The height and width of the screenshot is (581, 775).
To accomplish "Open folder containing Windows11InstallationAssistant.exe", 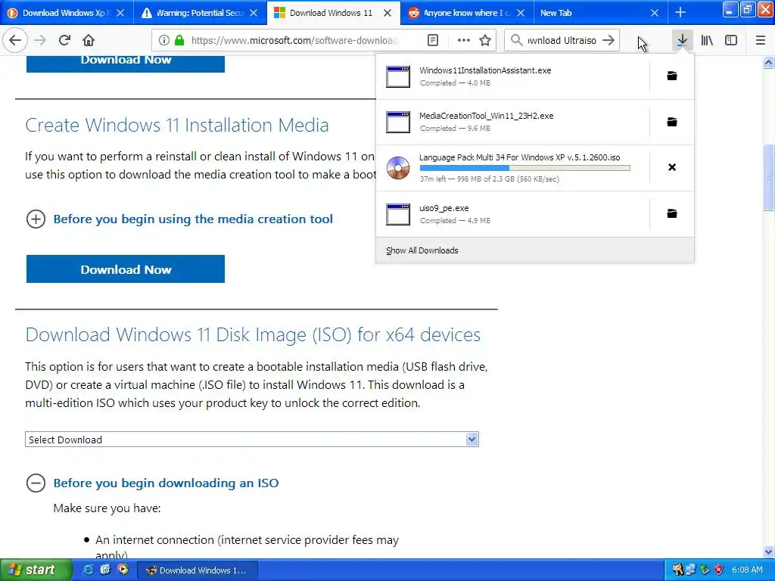I will click(672, 76).
